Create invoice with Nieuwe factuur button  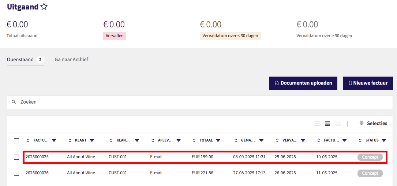coord(368,83)
